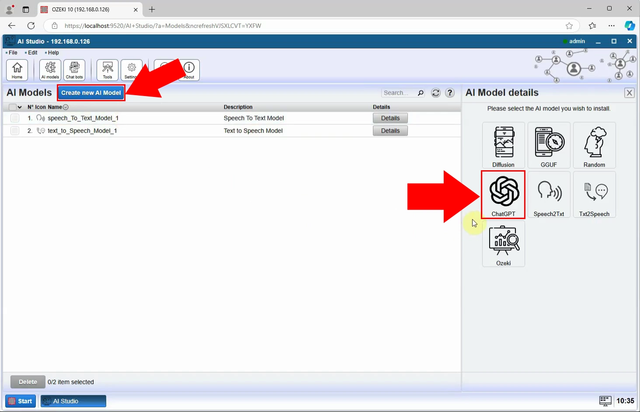
Task: View site information lock icon
Action: point(55,26)
